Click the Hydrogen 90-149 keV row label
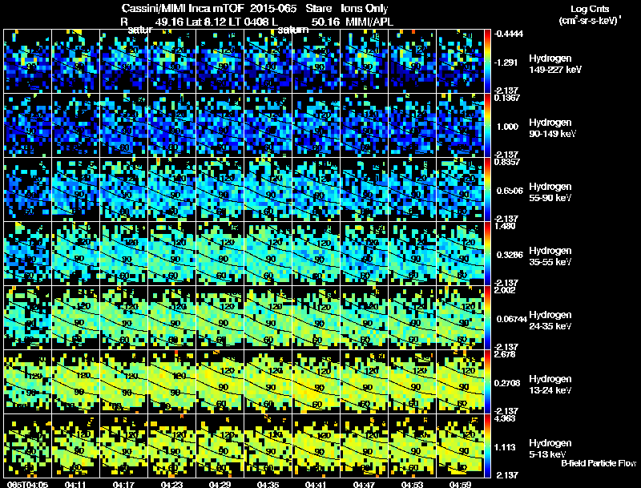641x488 pixels. [x=551, y=128]
